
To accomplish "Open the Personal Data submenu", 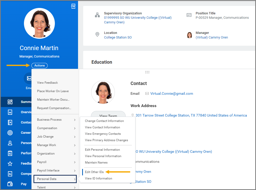I will [x=55, y=179].
